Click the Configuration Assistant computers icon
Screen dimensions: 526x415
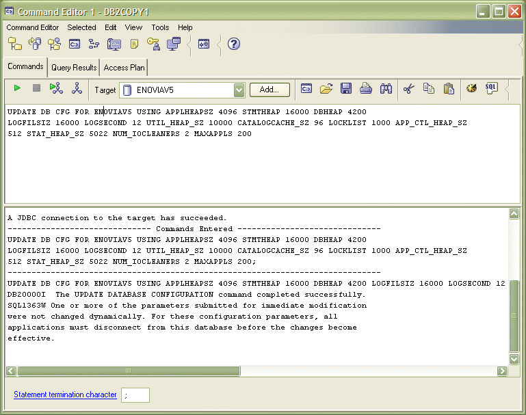[x=174, y=44]
